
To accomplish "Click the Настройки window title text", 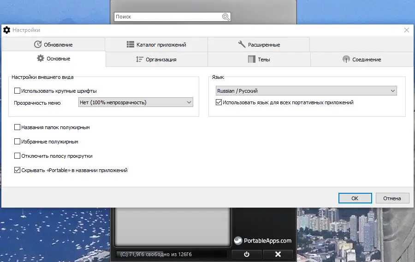I will coord(26,30).
